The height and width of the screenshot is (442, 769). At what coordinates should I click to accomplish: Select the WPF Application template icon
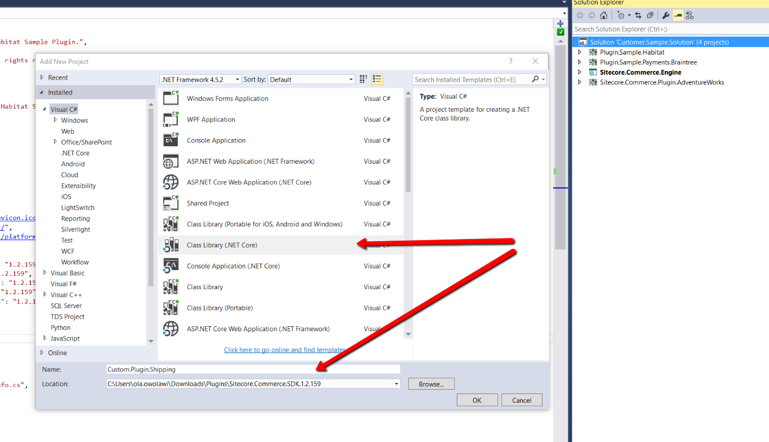[x=171, y=119]
